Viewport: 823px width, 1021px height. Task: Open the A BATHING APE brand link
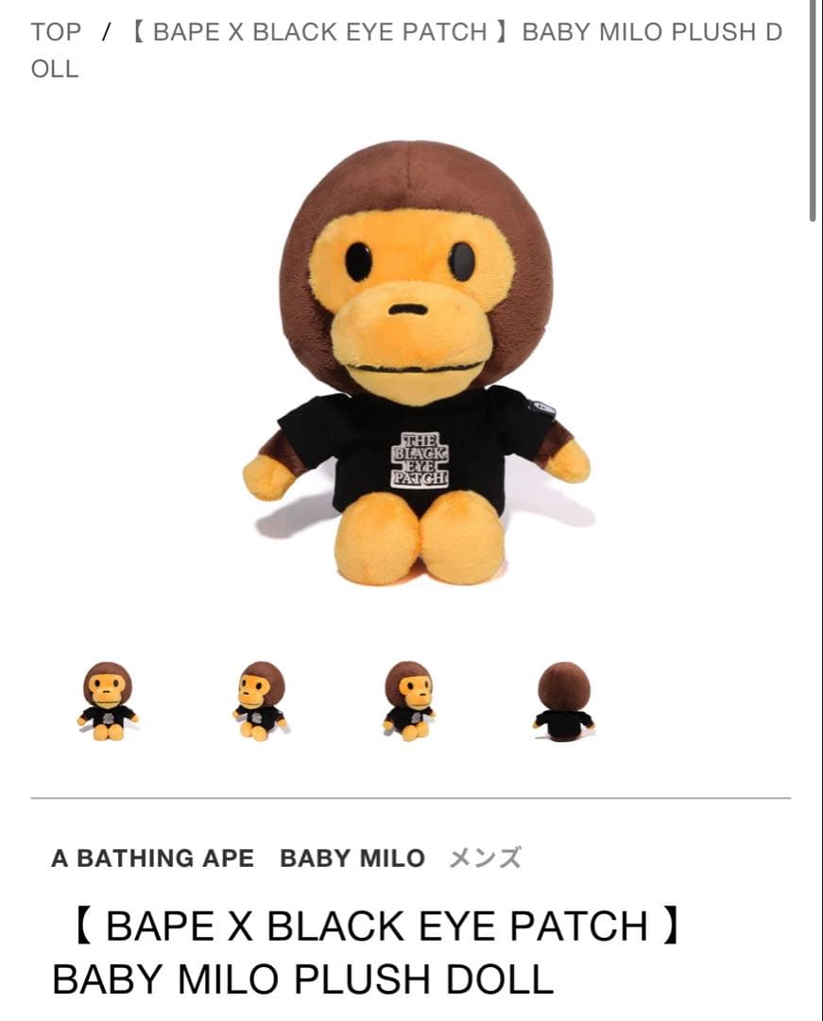coord(152,858)
